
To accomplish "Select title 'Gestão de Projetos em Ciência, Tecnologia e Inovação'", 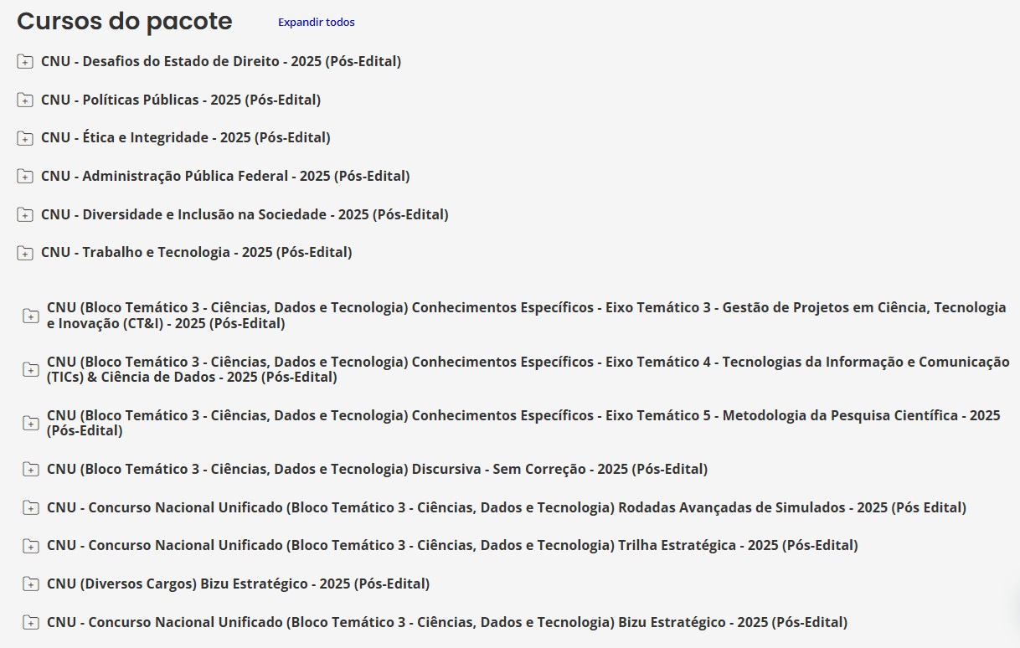I will coord(527,316).
